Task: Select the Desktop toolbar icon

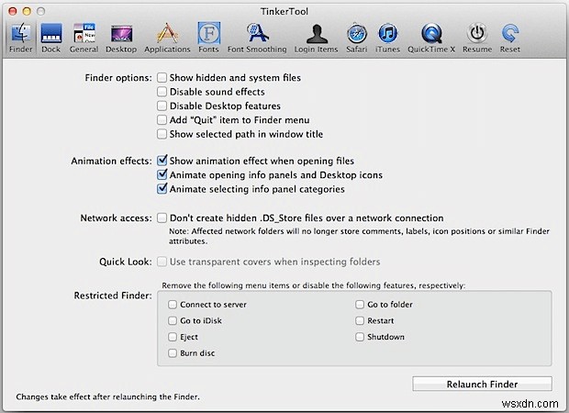Action: [x=121, y=39]
